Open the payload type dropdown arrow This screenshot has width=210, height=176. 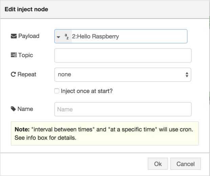(x=58, y=37)
